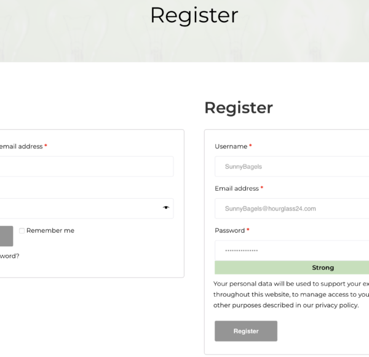Click the green Strong password strength bar

click(x=292, y=268)
